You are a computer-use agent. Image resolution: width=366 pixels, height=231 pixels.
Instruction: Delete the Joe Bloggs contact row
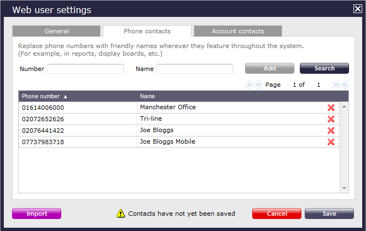[330, 131]
